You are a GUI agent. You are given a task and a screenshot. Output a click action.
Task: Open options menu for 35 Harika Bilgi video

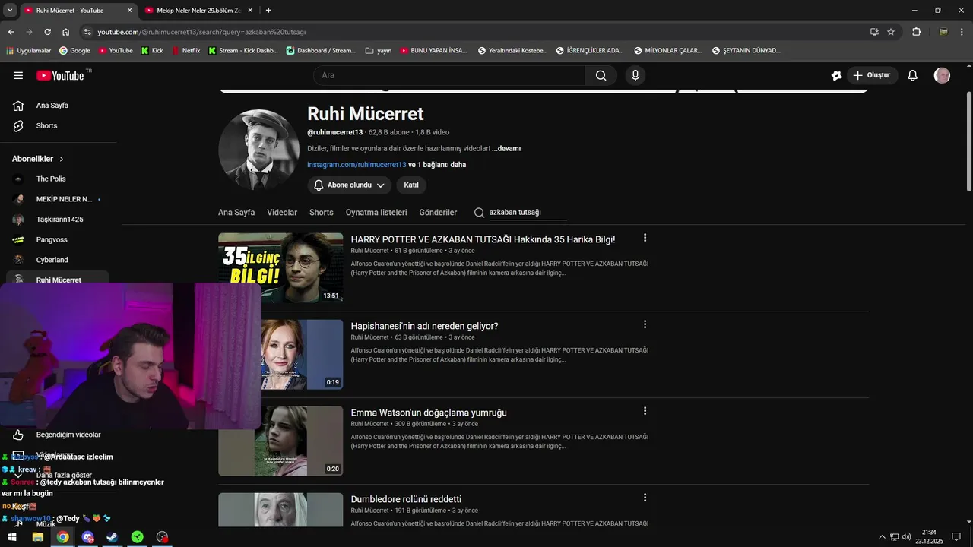pos(645,238)
